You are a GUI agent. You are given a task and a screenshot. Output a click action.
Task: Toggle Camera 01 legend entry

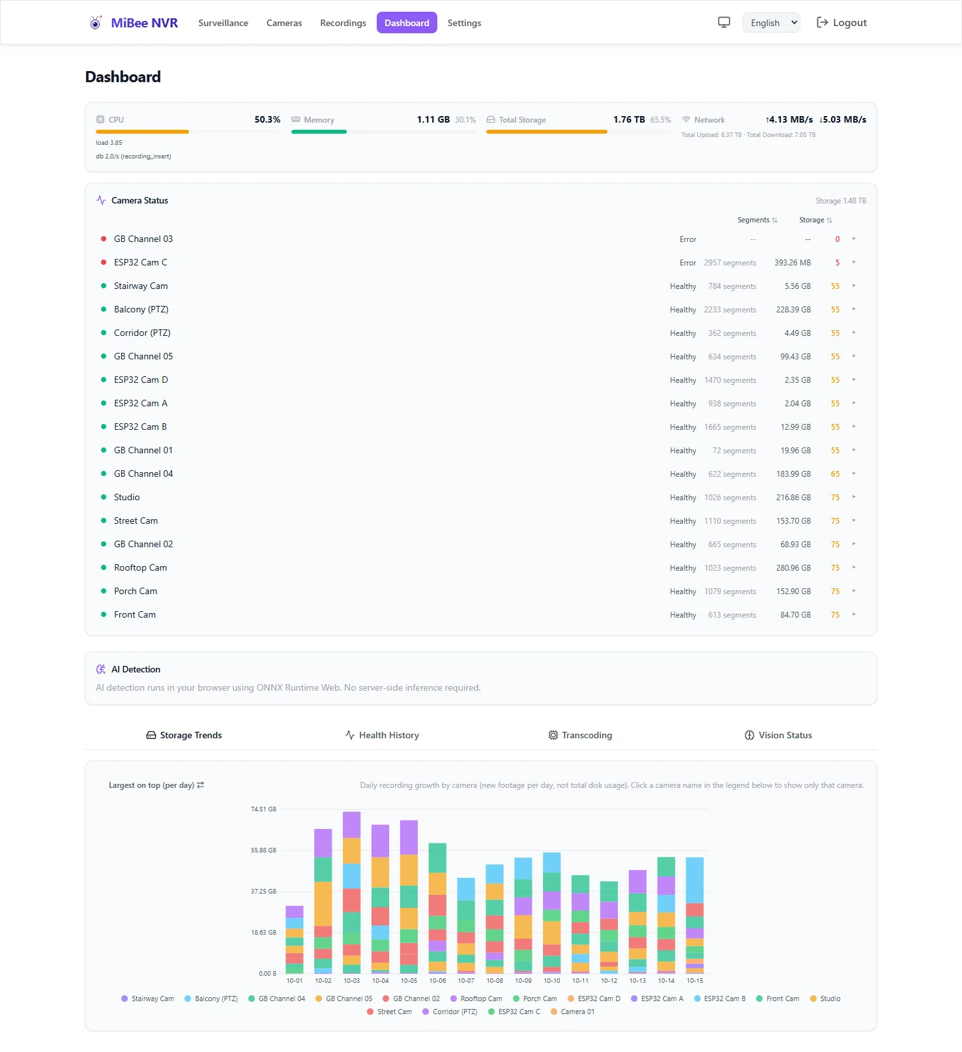pyautogui.click(x=573, y=1012)
